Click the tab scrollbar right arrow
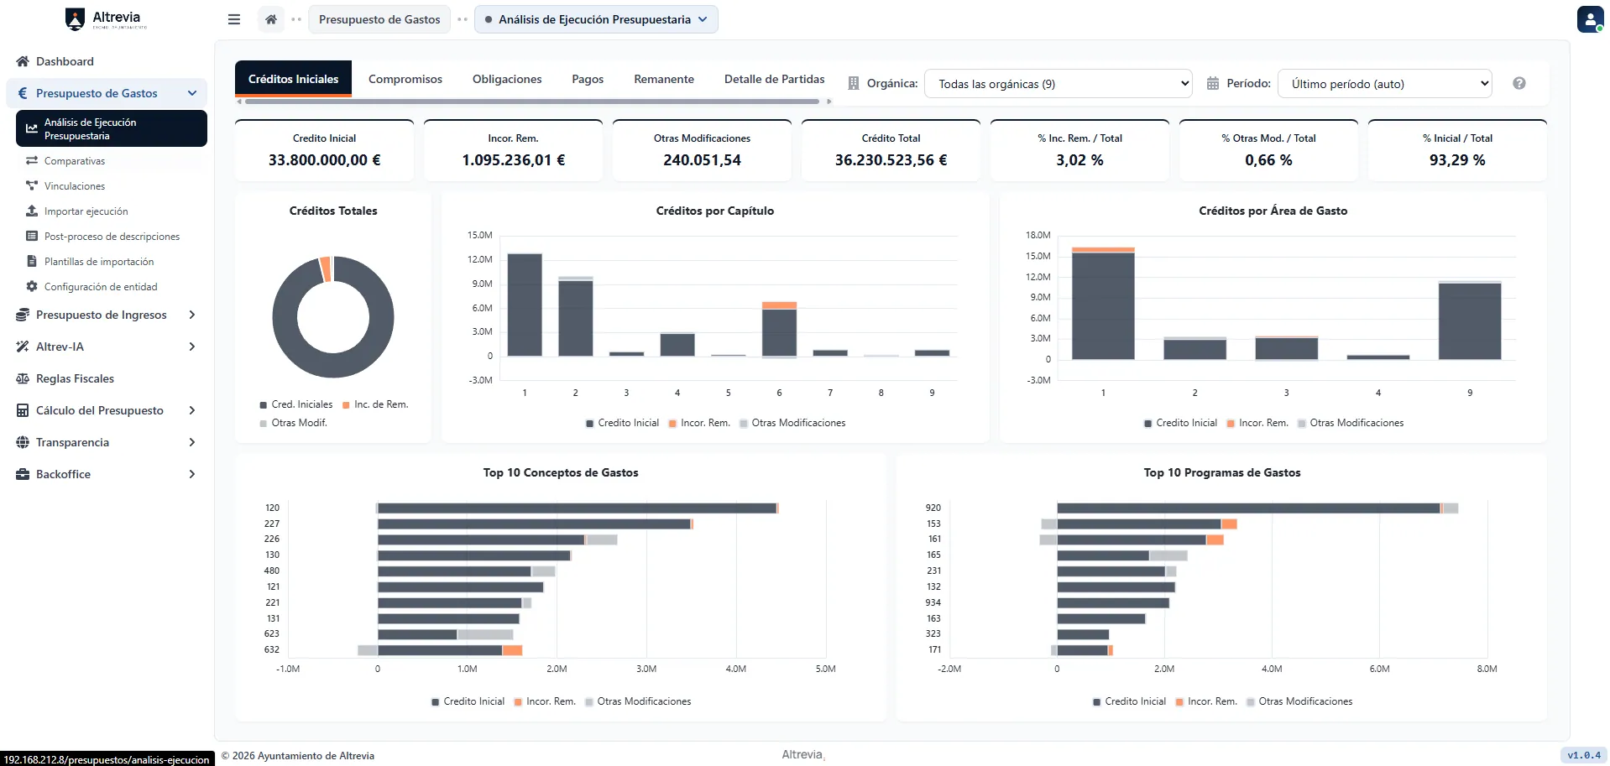This screenshot has width=1610, height=766. click(x=829, y=102)
